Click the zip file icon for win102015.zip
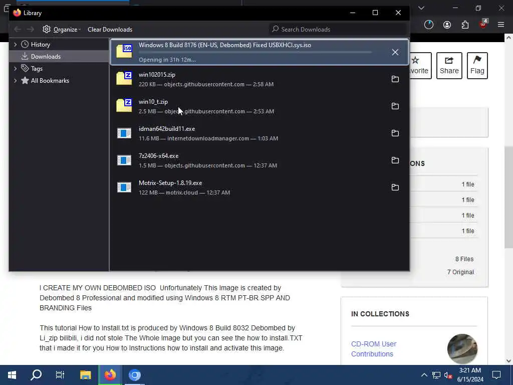This screenshot has width=513, height=385. (x=124, y=79)
